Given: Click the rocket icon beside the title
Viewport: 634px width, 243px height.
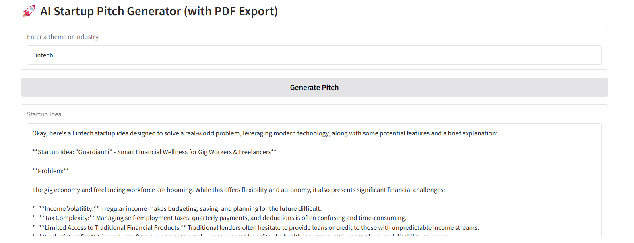Looking at the screenshot, I should pyautogui.click(x=29, y=11).
